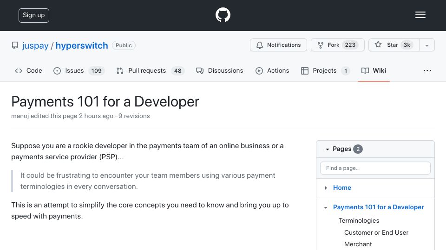446x250 pixels.
Task: Click the Wiki open book icon
Action: click(x=365, y=70)
